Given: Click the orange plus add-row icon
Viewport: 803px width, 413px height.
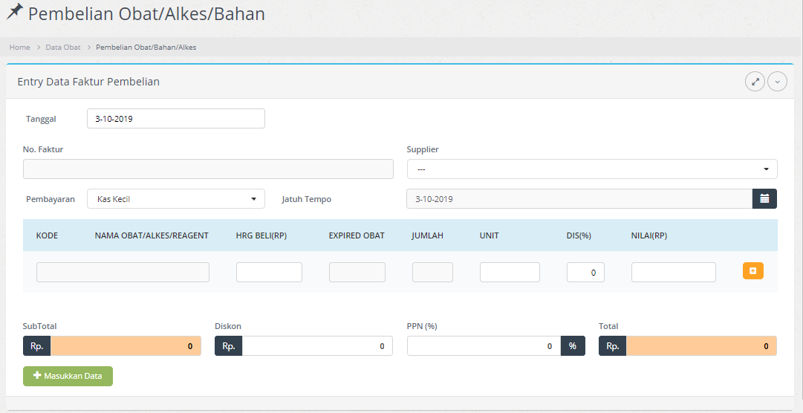Looking at the screenshot, I should coord(752,272).
